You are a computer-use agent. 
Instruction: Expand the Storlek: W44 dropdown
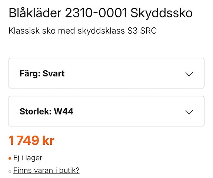(x=106, y=111)
